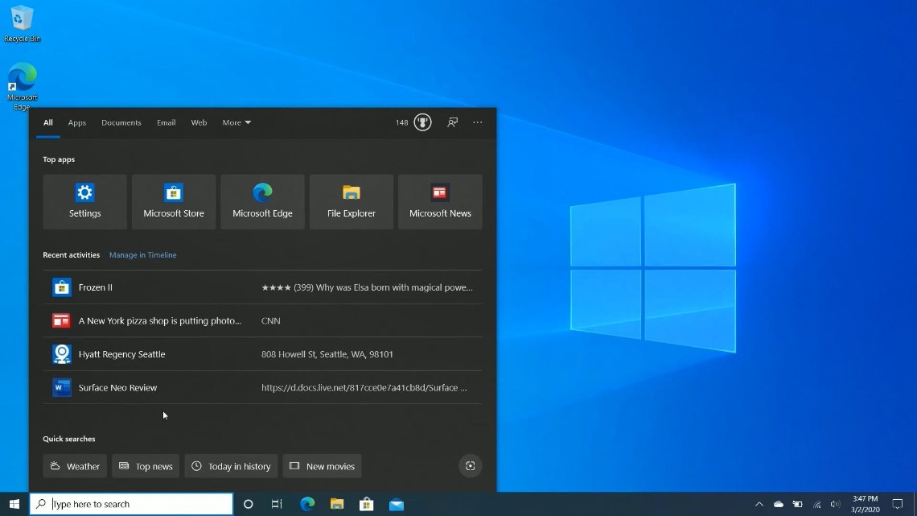Click the rewards trophy badge icon
This screenshot has height=516, width=917.
pyautogui.click(x=422, y=122)
